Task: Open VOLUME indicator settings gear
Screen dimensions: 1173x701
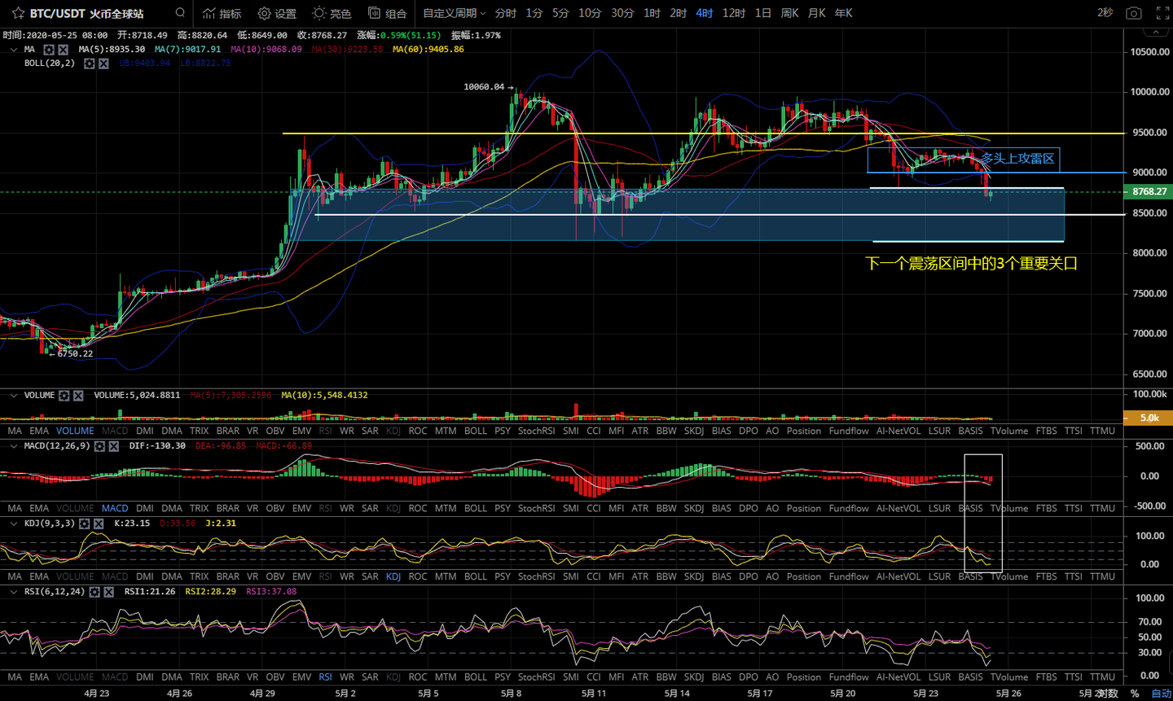Action: (x=64, y=396)
